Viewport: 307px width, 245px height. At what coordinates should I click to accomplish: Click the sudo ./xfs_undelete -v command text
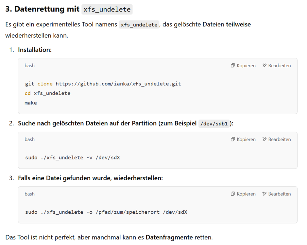tap(73, 157)
